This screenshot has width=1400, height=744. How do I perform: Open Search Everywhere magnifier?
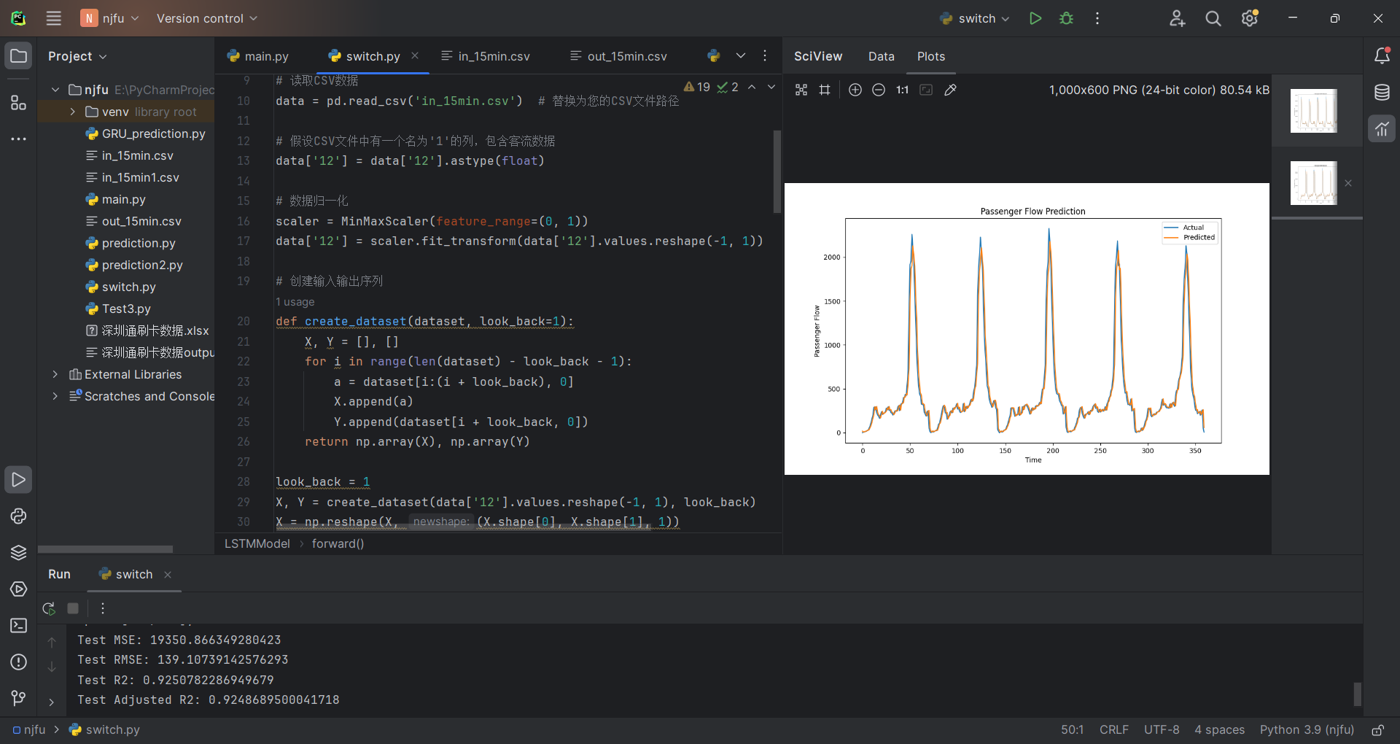[x=1213, y=18]
